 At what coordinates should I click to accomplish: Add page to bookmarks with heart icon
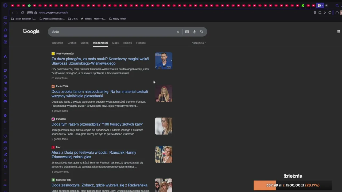click(330, 13)
